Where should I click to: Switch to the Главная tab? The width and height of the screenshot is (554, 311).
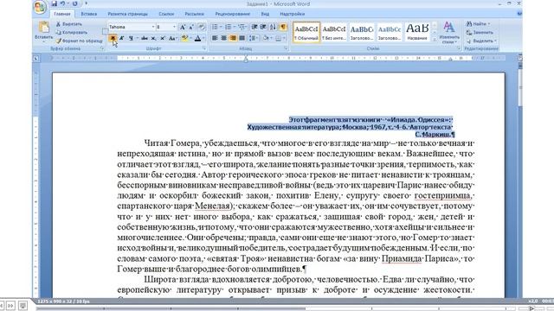click(x=62, y=14)
